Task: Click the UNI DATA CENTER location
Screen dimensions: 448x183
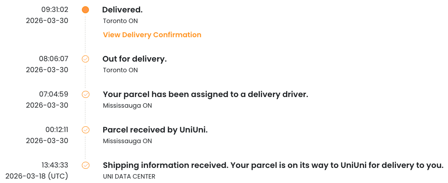Action: tap(129, 176)
